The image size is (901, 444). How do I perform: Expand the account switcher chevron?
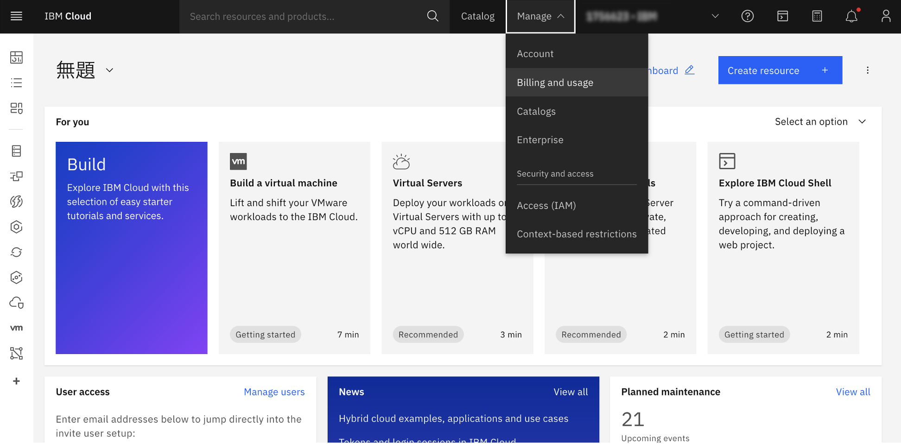point(715,16)
